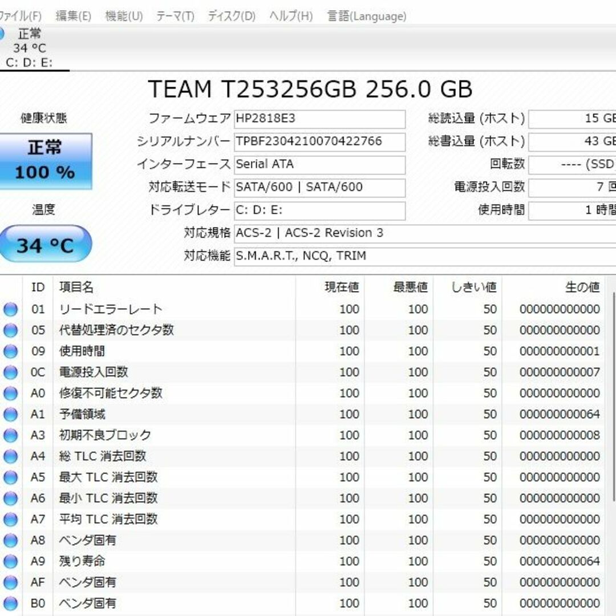Open the 編集(E) menu
616x616 pixels.
click(x=74, y=16)
